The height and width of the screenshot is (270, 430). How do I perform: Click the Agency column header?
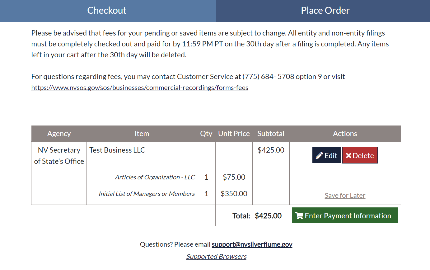[59, 134]
